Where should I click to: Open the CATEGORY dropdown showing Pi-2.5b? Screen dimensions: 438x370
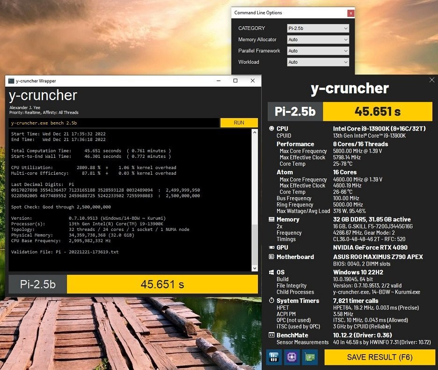(x=318, y=28)
